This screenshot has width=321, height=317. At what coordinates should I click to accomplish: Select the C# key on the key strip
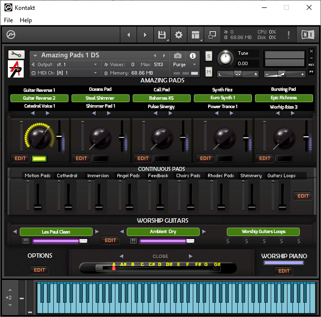[151, 264]
